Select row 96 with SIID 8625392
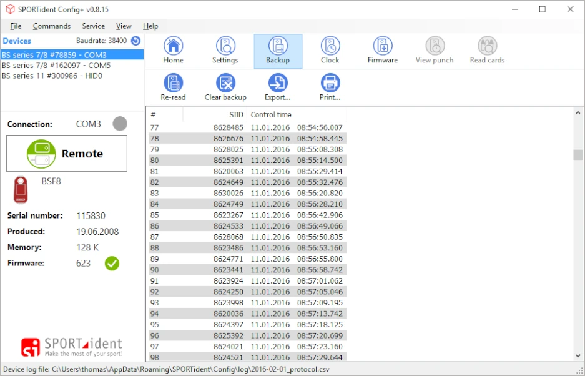 click(248, 335)
